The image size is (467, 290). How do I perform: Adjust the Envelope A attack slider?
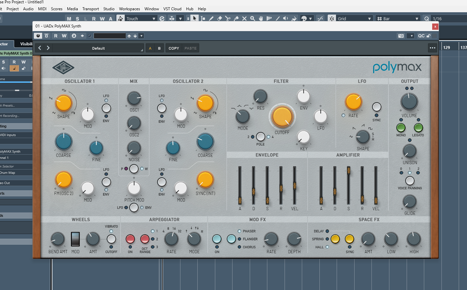point(240,200)
